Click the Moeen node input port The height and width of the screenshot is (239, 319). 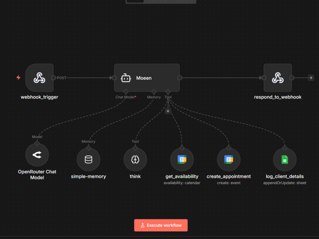(x=114, y=78)
